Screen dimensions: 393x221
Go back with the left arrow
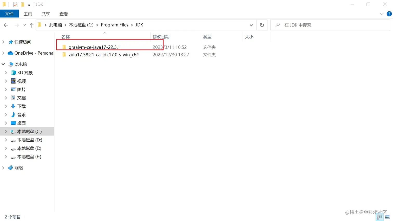click(6, 25)
